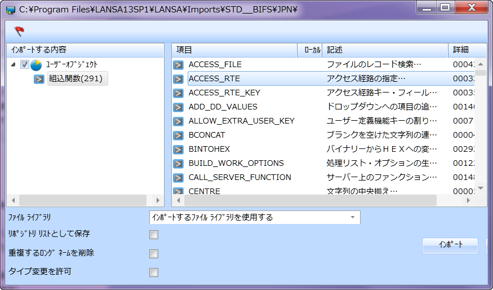Click the item list horizontal scrollbar right arrow
The width and height of the screenshot is (493, 290).
point(468,200)
